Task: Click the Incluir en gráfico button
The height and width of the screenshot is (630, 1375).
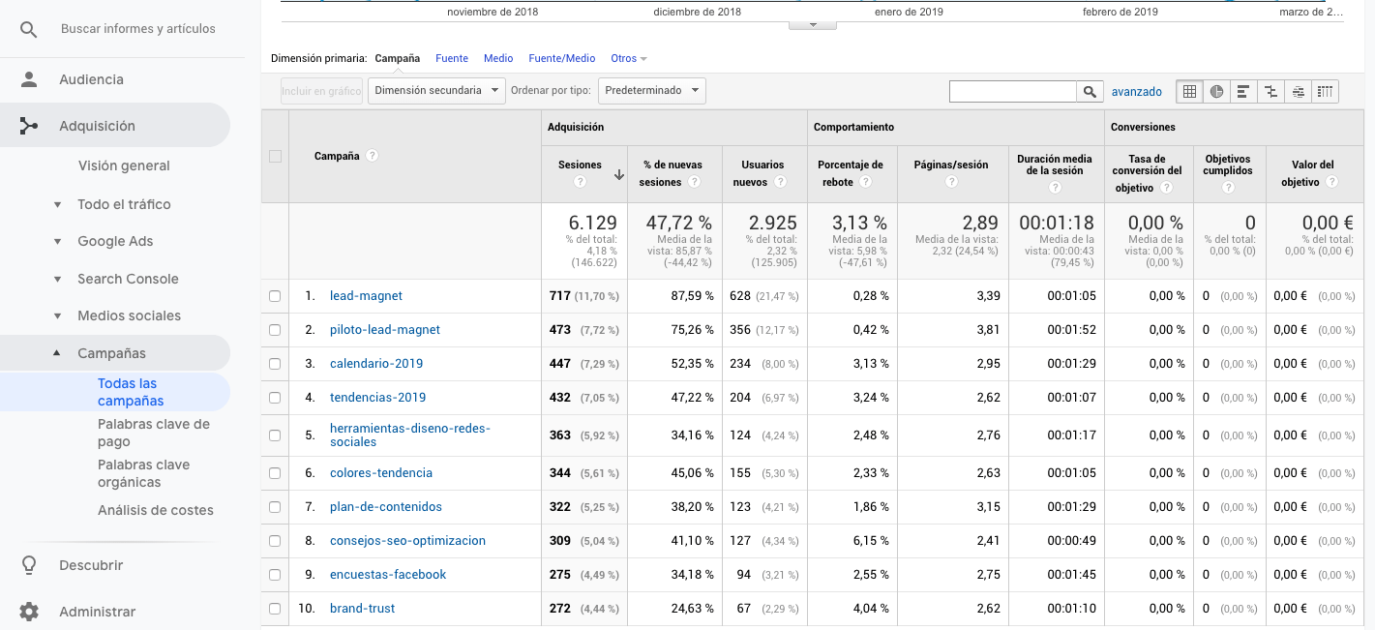Action: [x=321, y=91]
